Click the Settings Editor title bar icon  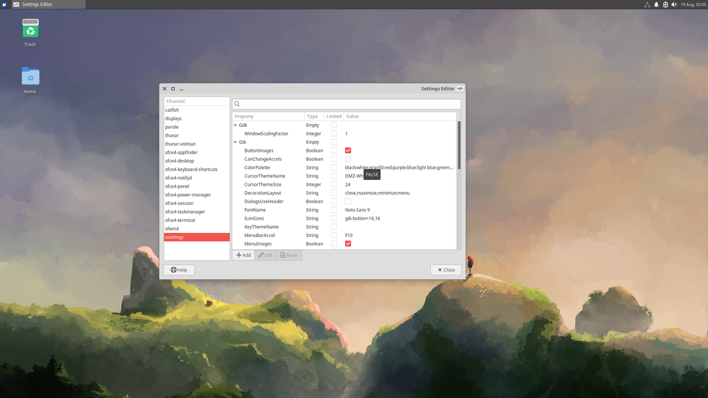[x=460, y=89]
